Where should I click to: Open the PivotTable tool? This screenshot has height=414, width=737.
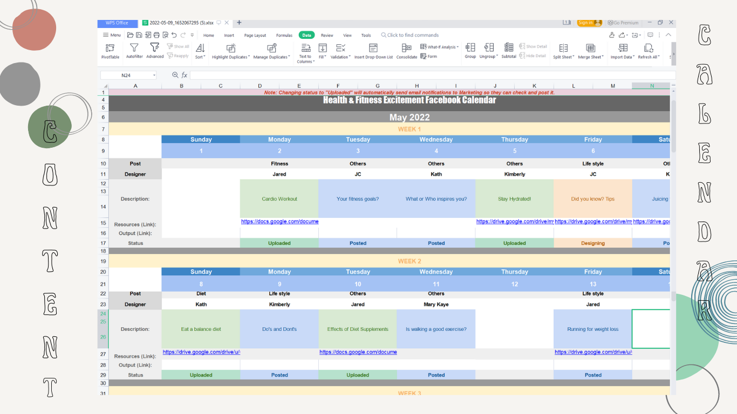coord(110,51)
